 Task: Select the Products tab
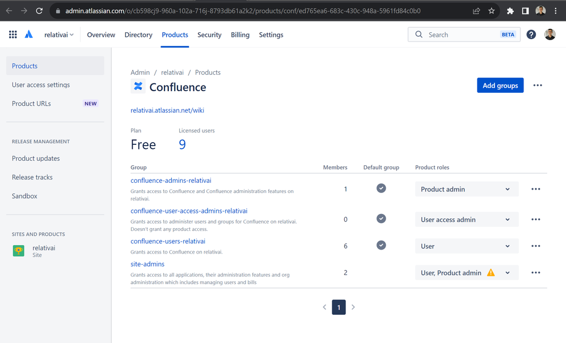(x=175, y=35)
